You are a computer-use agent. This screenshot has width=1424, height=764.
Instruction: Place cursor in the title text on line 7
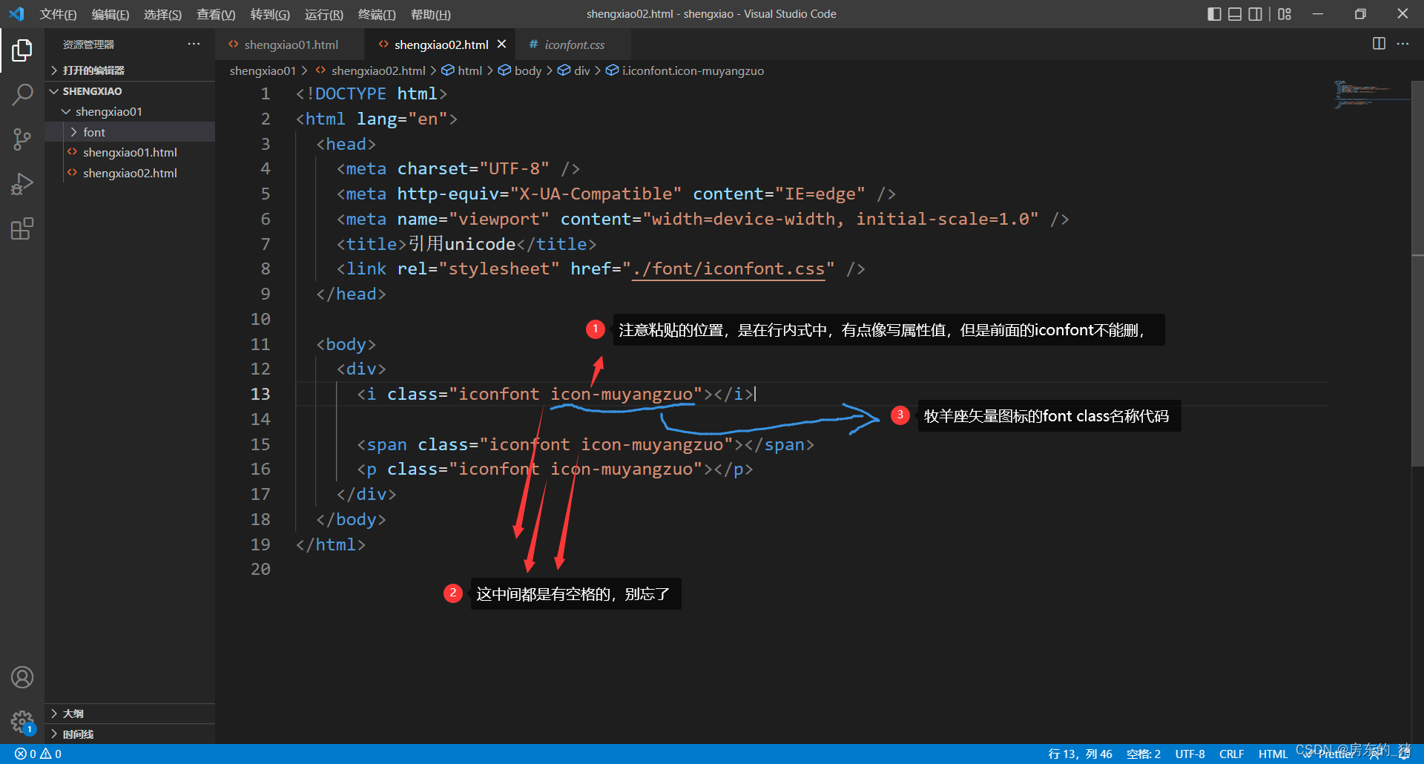click(x=461, y=244)
